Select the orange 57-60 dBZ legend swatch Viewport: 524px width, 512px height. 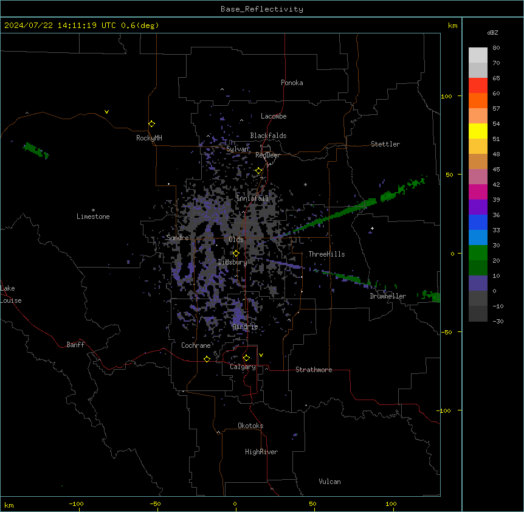pos(478,101)
